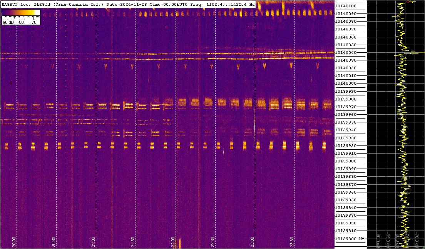Click the 10139870 frequency label

(x=346, y=184)
